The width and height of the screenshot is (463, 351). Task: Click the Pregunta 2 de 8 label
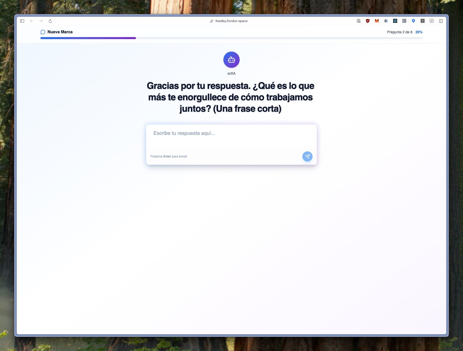pos(399,32)
